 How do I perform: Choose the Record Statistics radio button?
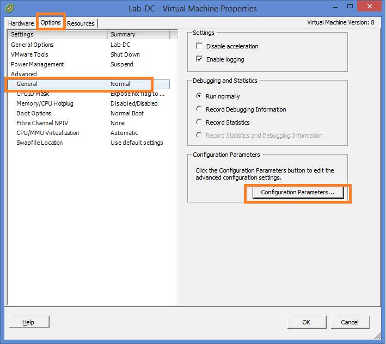pos(199,122)
